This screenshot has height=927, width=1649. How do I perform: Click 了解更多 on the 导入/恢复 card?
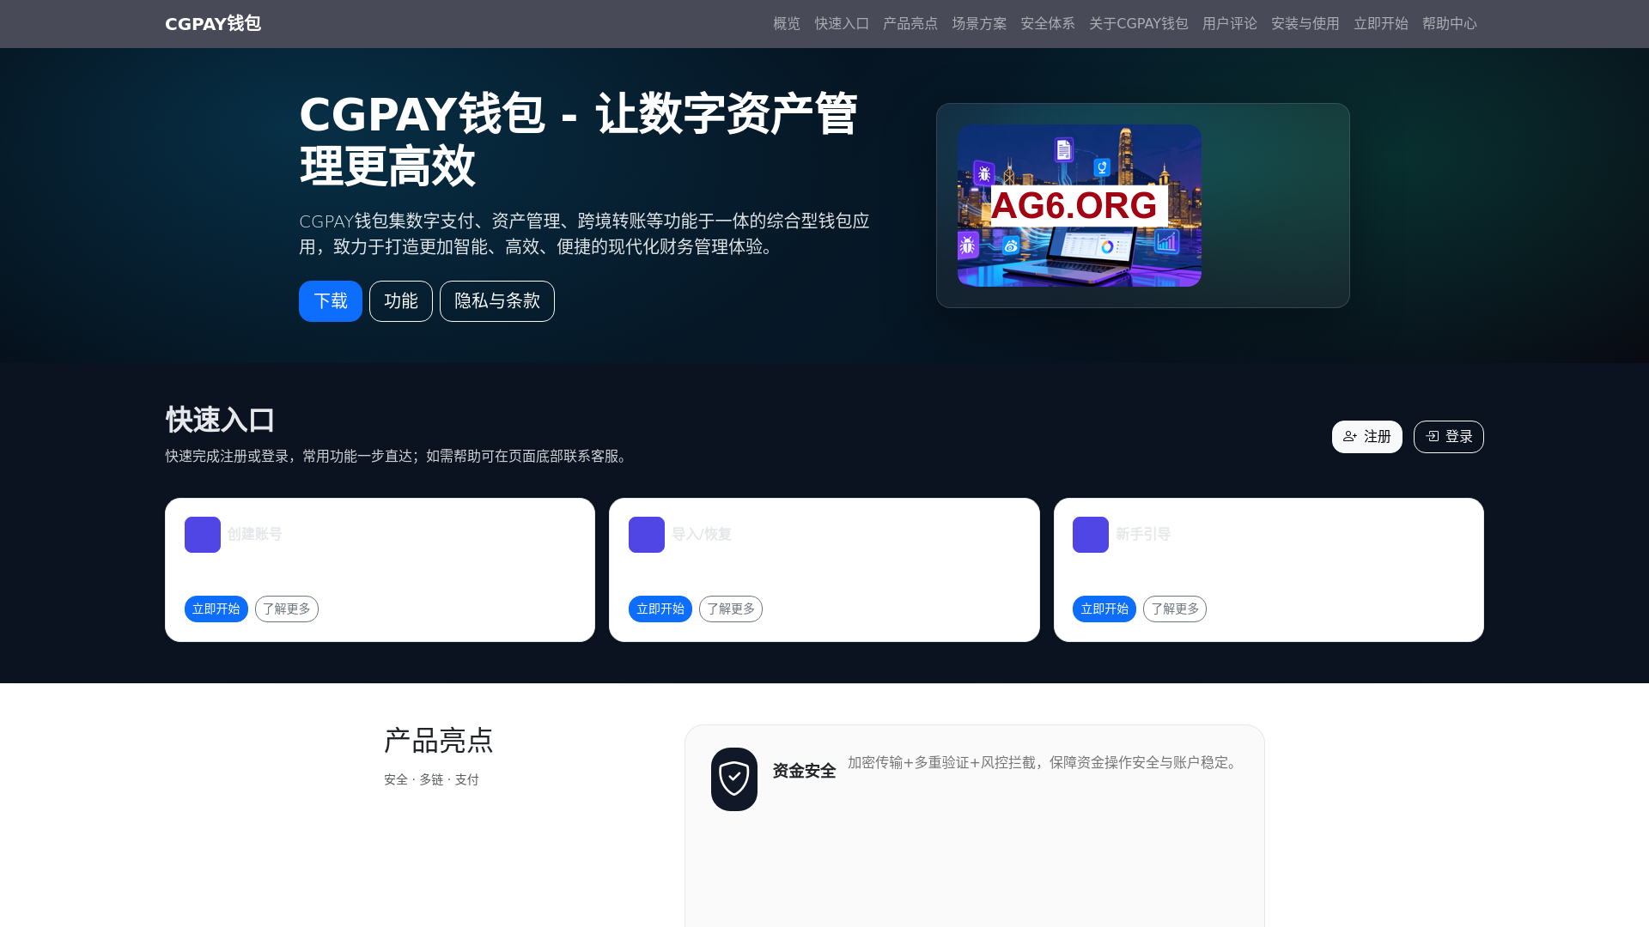[x=731, y=609]
